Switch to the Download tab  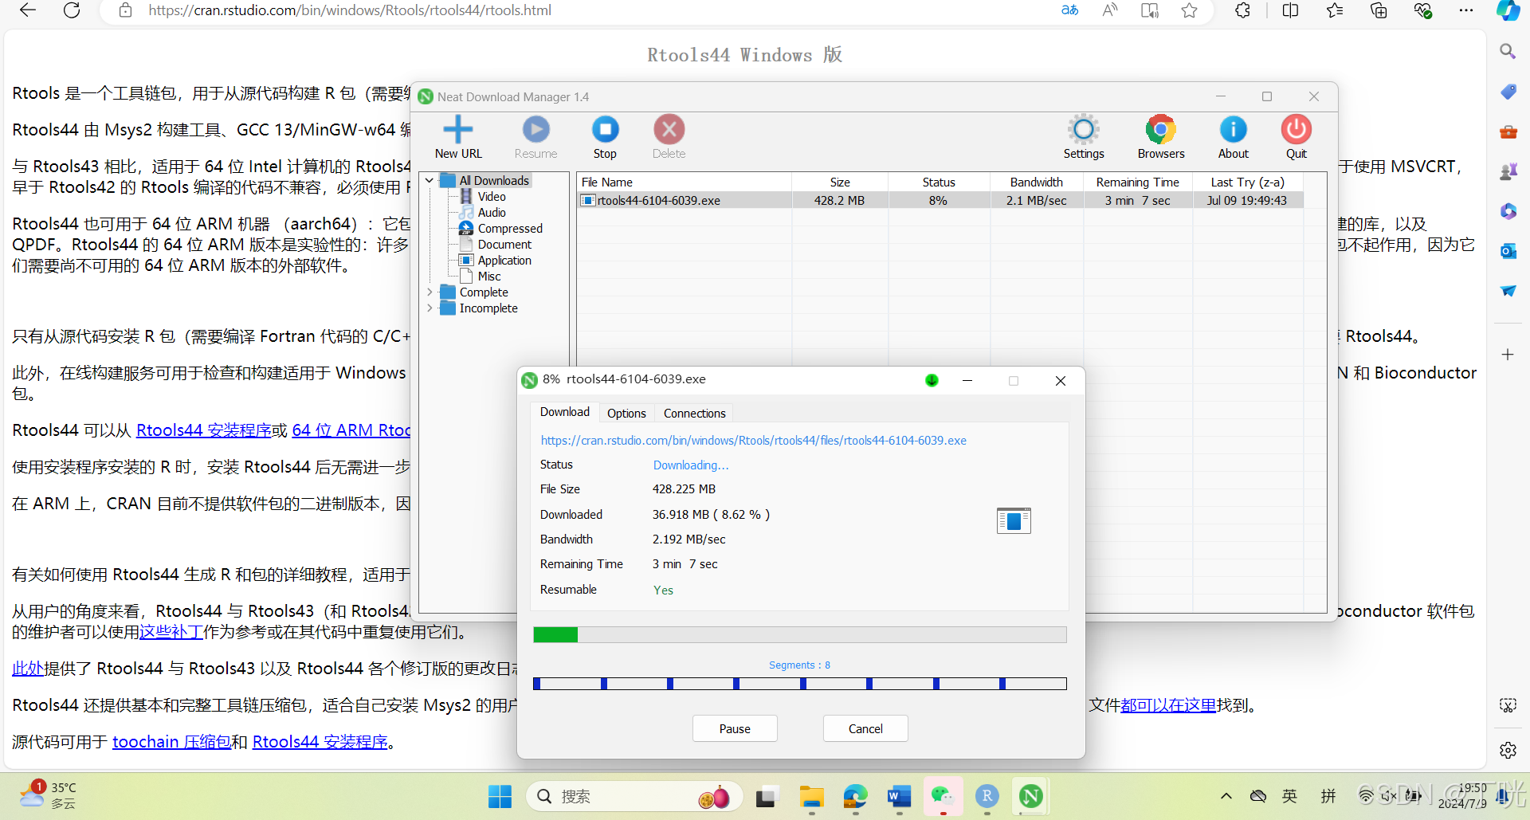565,412
